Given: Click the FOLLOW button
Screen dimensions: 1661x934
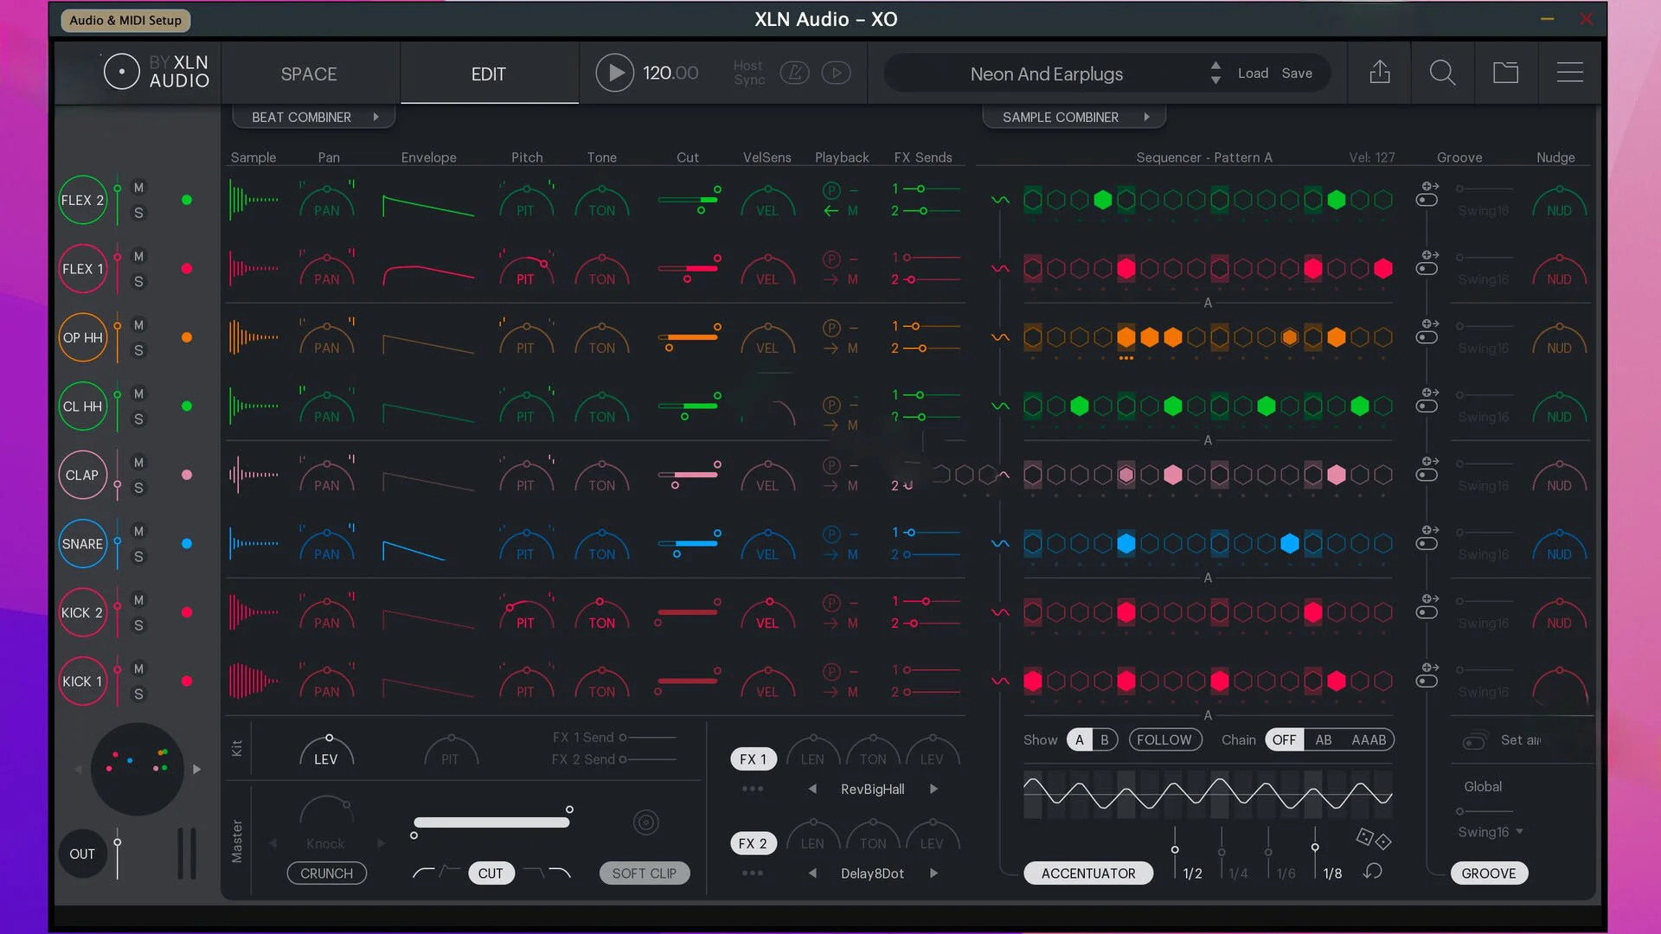Looking at the screenshot, I should pyautogui.click(x=1164, y=739).
